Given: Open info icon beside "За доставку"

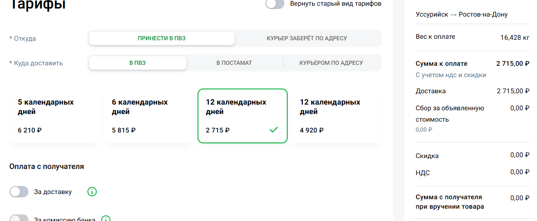Looking at the screenshot, I should point(93,192).
